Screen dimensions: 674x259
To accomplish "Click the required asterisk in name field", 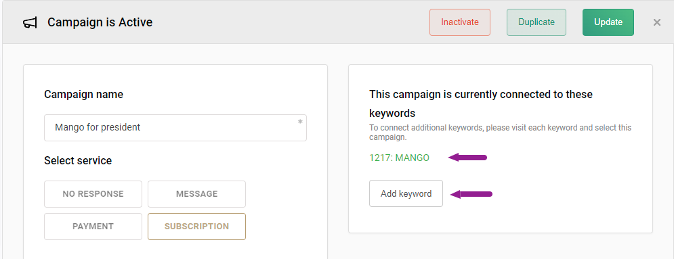I will click(300, 122).
